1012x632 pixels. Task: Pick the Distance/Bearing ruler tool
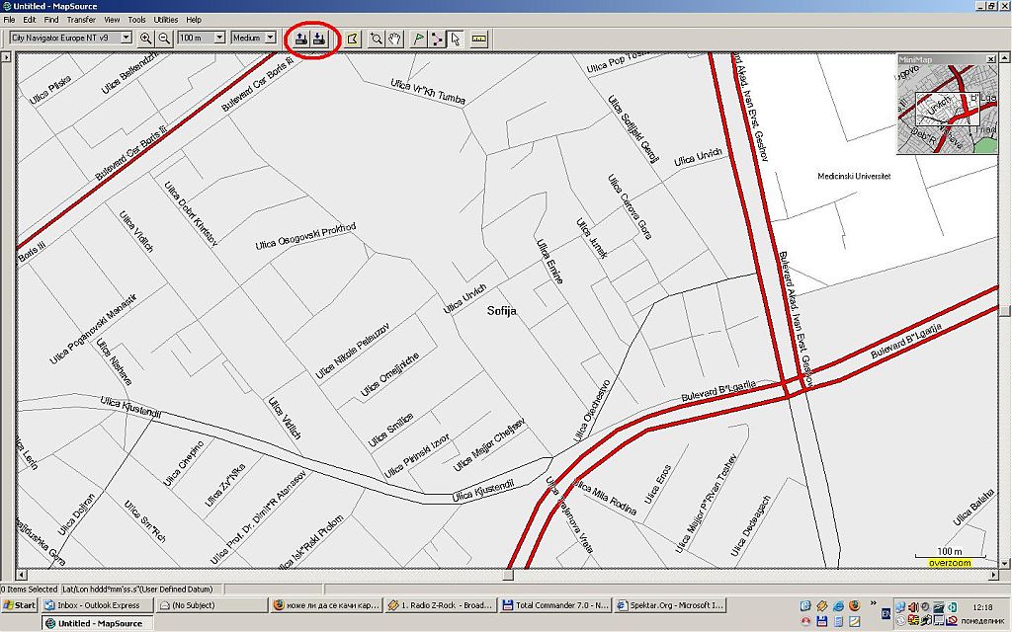click(479, 39)
